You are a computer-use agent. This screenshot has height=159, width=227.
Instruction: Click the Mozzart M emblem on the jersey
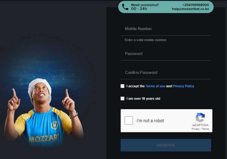coord(54,125)
